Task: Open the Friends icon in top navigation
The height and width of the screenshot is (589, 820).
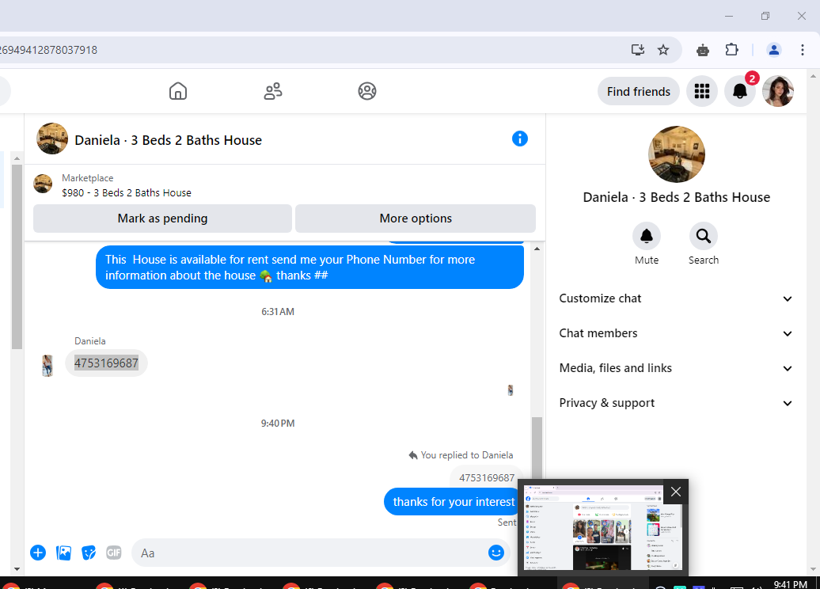Action: pos(272,91)
